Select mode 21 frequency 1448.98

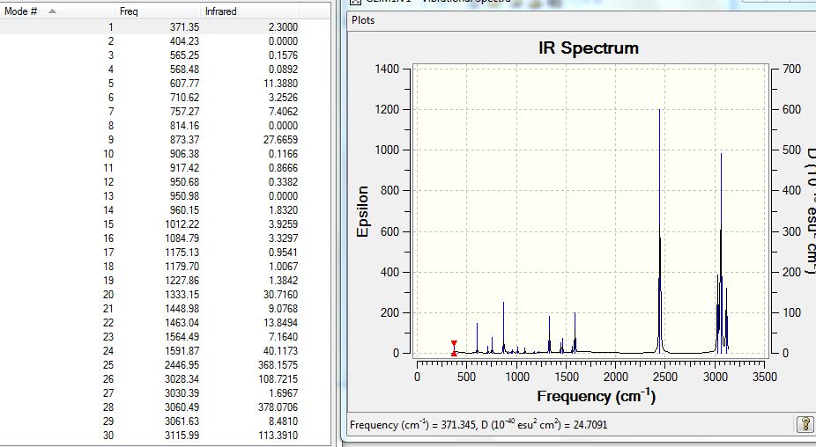pyautogui.click(x=182, y=308)
